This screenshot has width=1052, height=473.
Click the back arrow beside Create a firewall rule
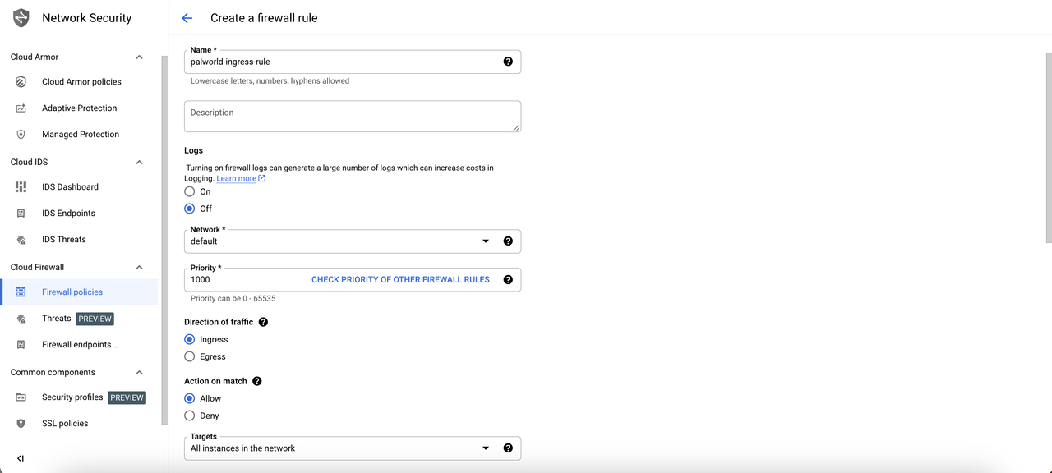tap(187, 18)
